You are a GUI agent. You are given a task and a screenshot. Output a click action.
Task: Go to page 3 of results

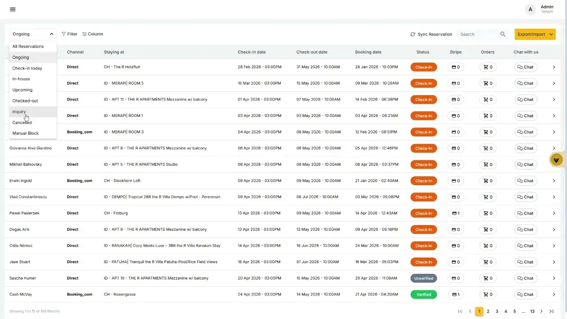point(497,311)
